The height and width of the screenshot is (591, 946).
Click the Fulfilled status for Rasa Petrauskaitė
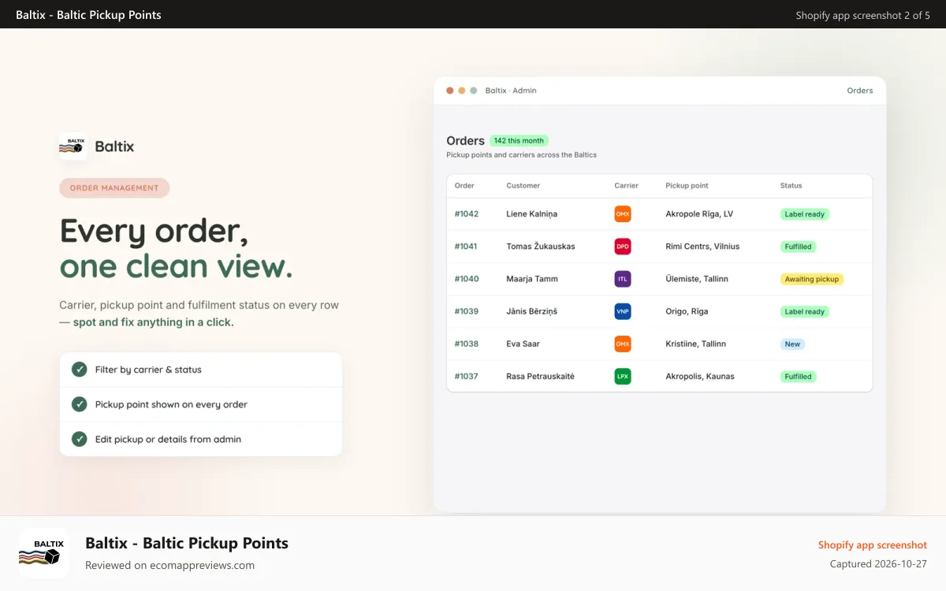pos(798,377)
